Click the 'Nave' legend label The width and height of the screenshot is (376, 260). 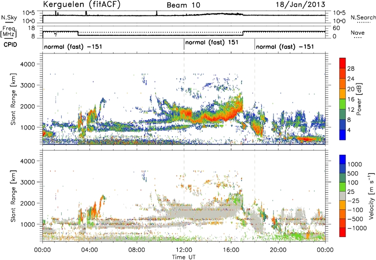[358, 32]
